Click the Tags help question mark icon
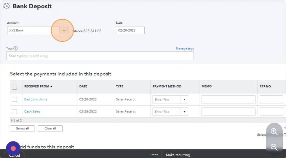The width and height of the screenshot is (287, 158). pos(16,48)
